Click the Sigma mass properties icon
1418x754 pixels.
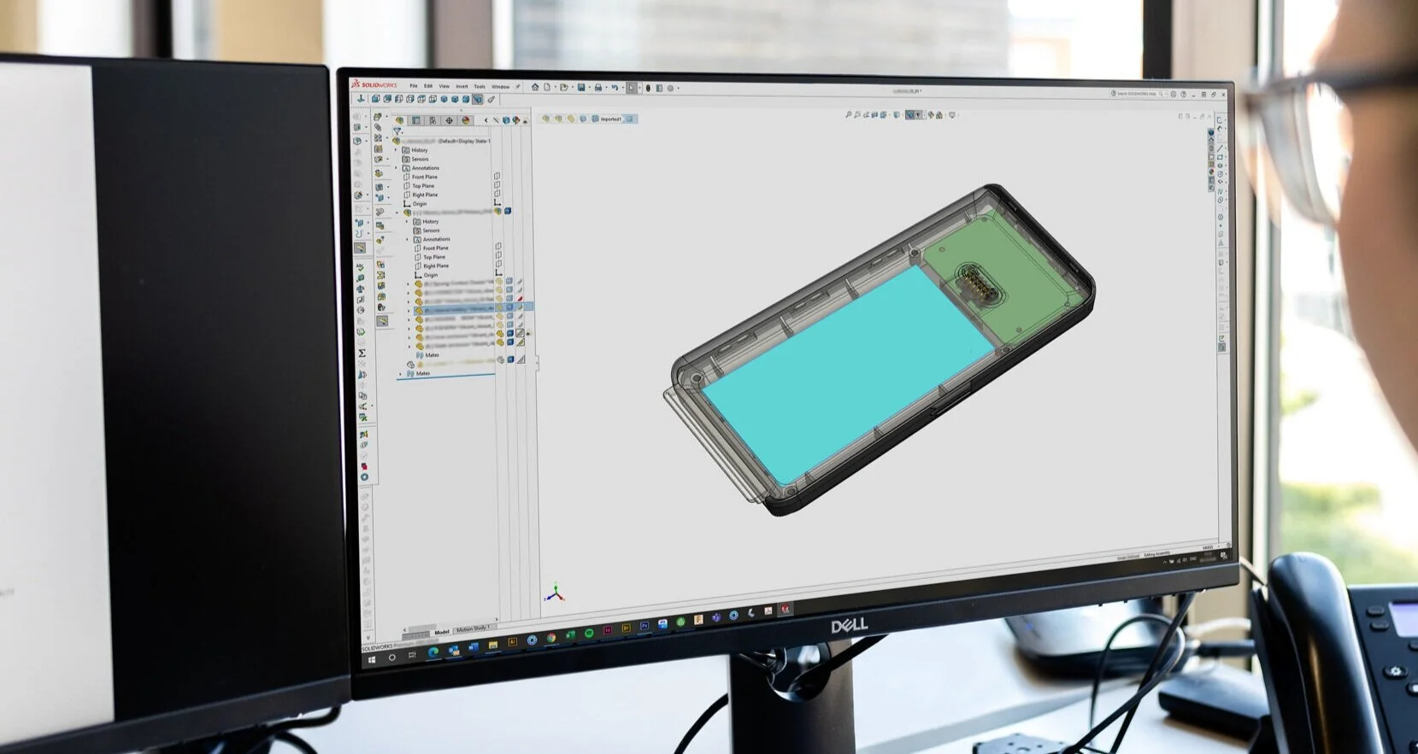tap(362, 353)
